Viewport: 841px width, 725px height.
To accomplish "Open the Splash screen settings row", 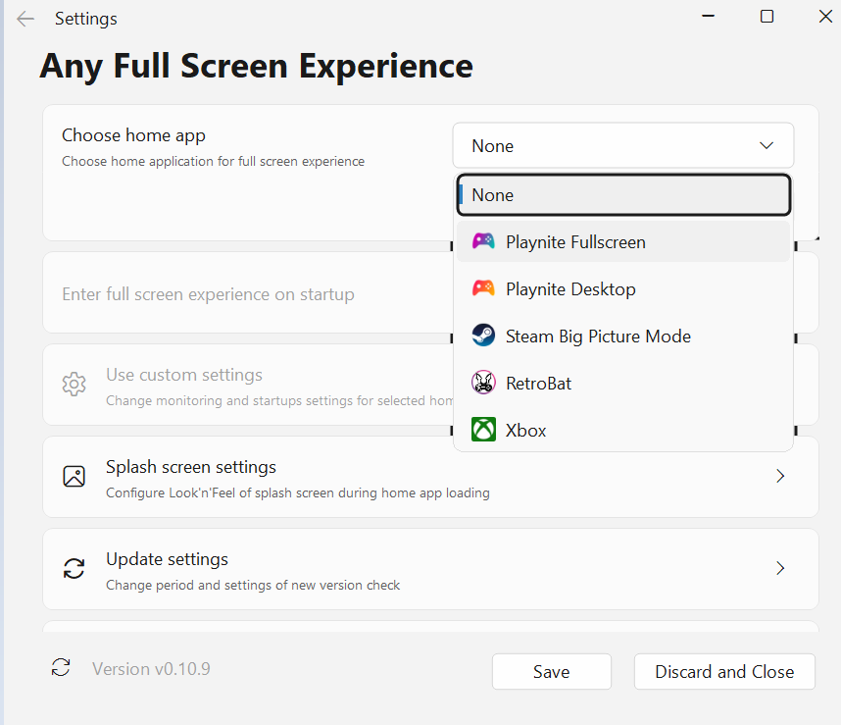I will tap(430, 477).
